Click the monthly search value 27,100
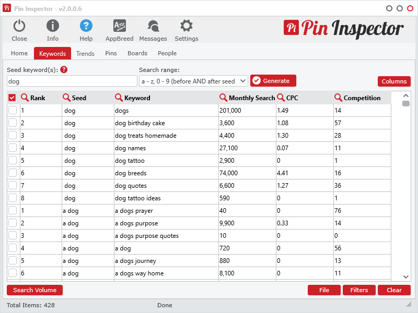This screenshot has height=313, width=418. coord(228,148)
